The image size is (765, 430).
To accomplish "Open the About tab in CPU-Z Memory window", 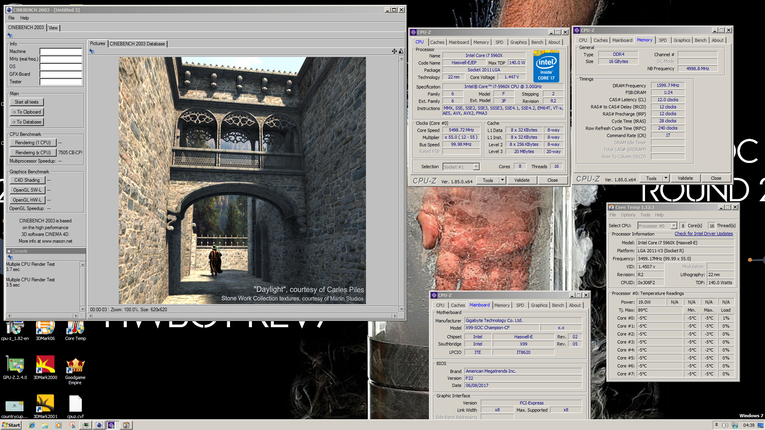I will tap(718, 40).
